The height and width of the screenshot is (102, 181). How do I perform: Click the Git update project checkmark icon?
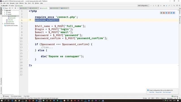click(x=167, y=6)
